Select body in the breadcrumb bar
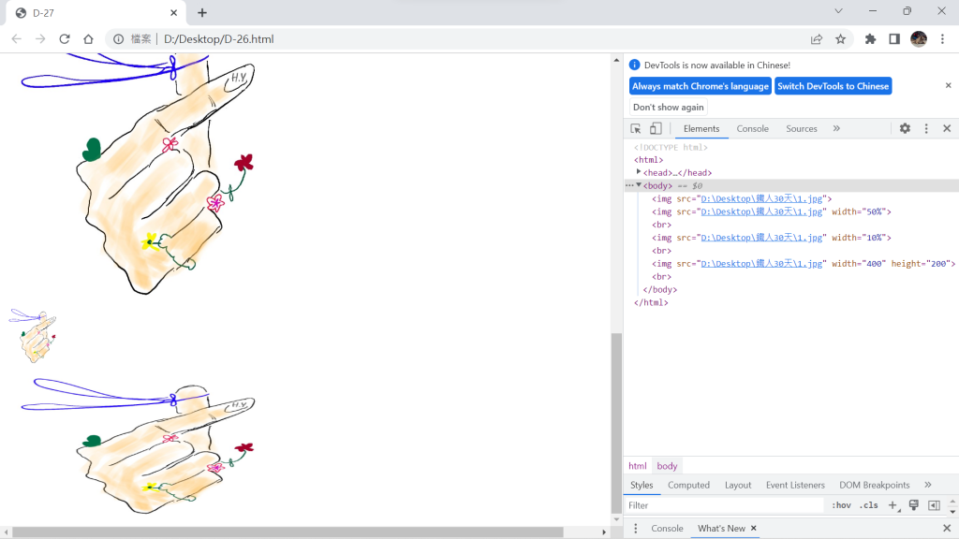 click(667, 466)
